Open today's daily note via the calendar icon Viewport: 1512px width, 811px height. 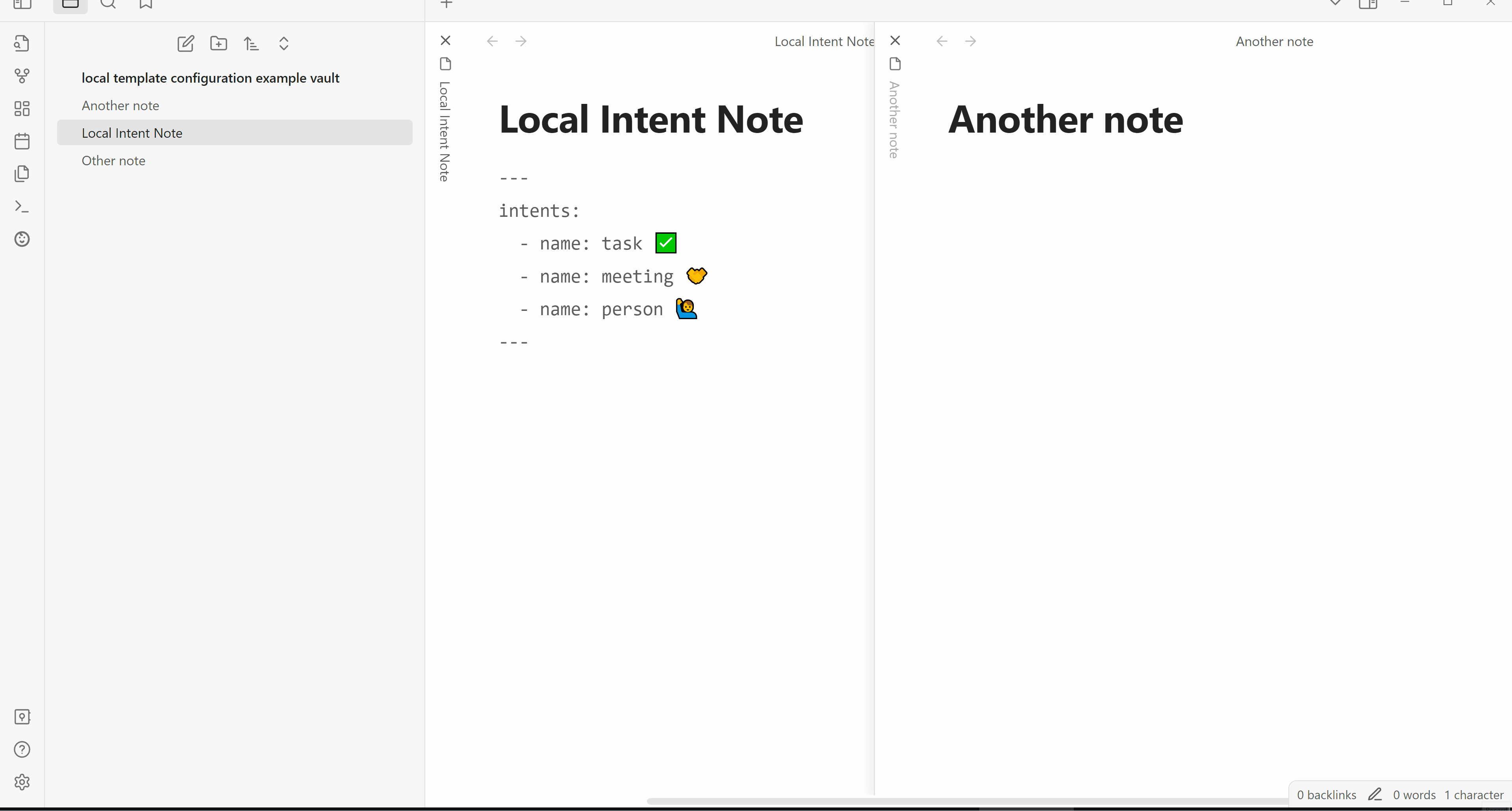(x=22, y=141)
